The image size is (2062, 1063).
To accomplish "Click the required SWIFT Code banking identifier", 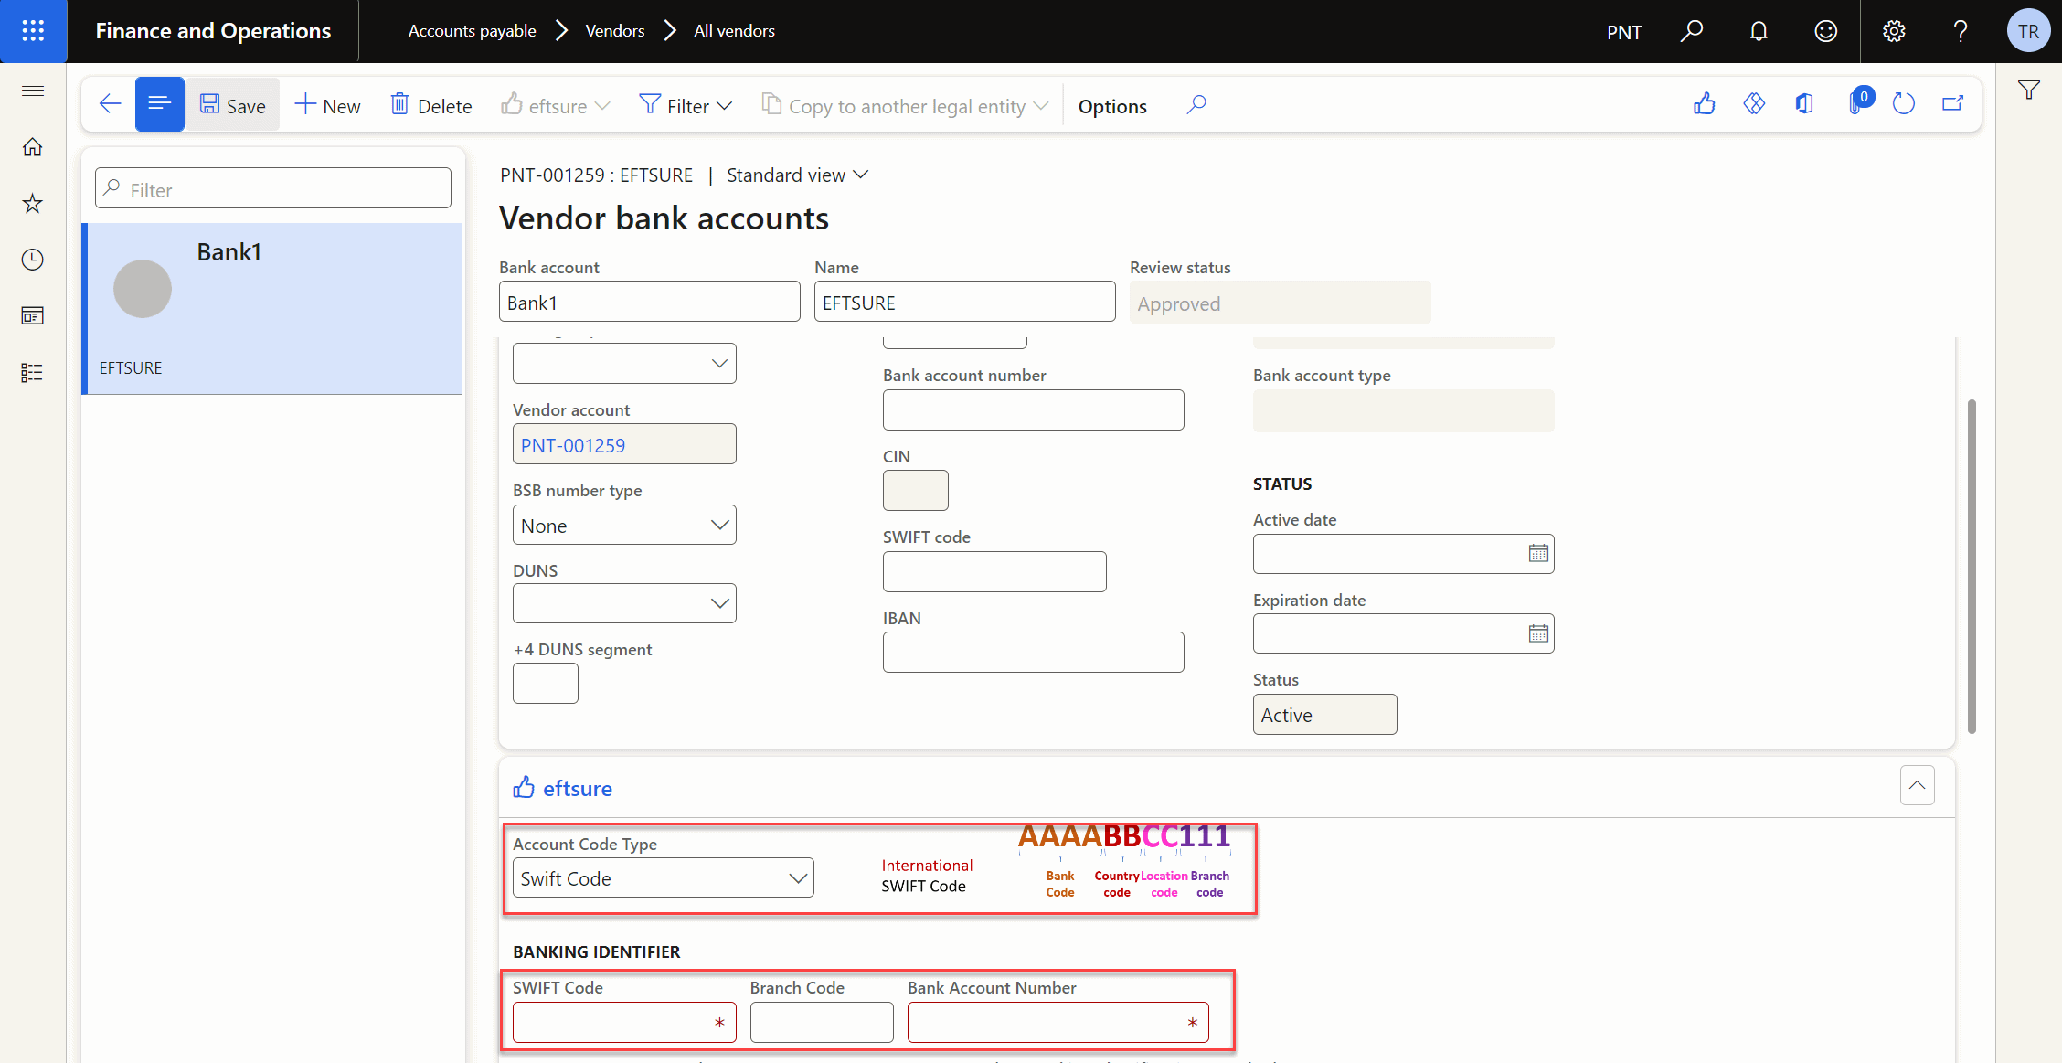I will (624, 1022).
